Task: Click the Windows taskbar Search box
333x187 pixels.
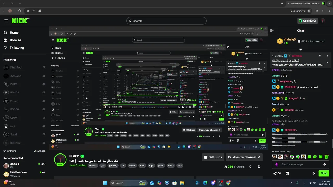Action: [x=128, y=183]
